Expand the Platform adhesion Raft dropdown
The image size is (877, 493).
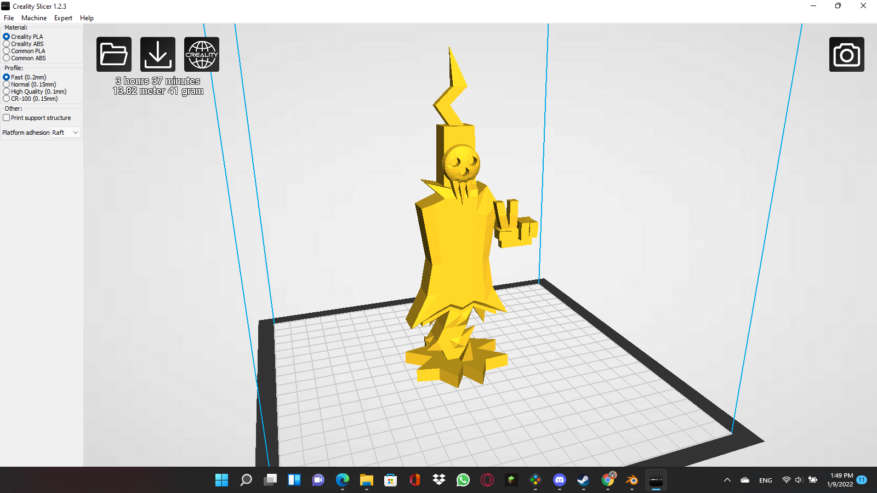65,133
